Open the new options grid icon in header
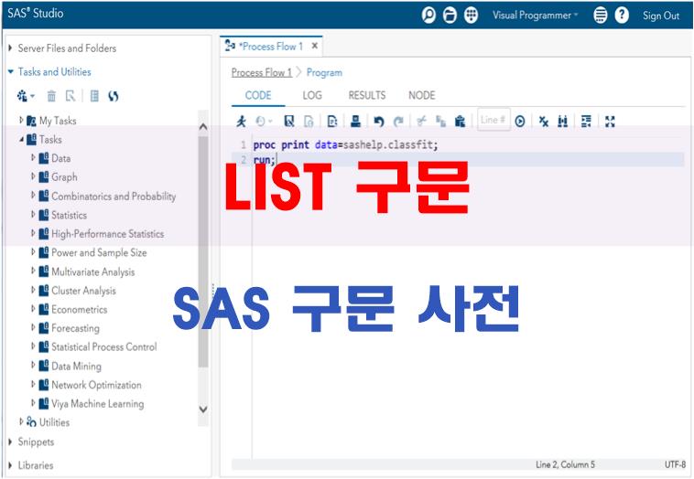 click(x=471, y=16)
